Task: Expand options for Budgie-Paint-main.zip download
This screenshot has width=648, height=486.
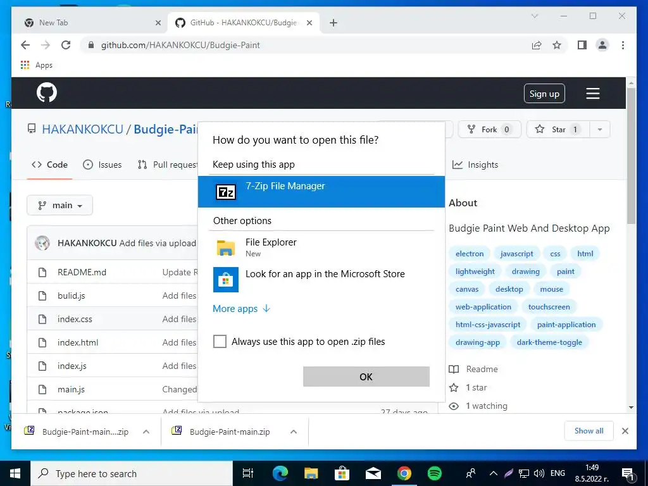Action: [294, 432]
